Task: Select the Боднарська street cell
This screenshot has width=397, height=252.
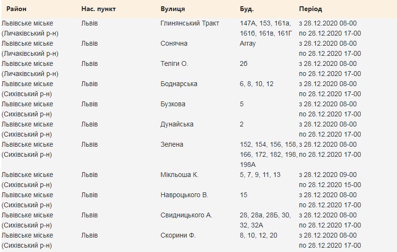Action: pyautogui.click(x=179, y=84)
